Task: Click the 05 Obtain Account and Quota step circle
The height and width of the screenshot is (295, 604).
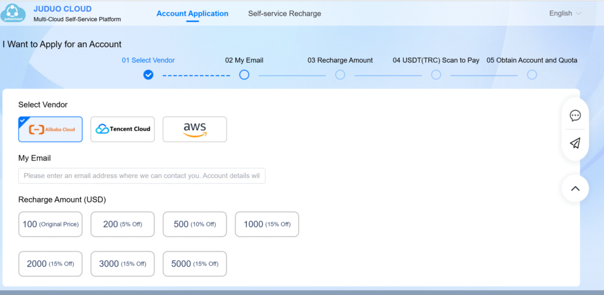Action: point(532,75)
